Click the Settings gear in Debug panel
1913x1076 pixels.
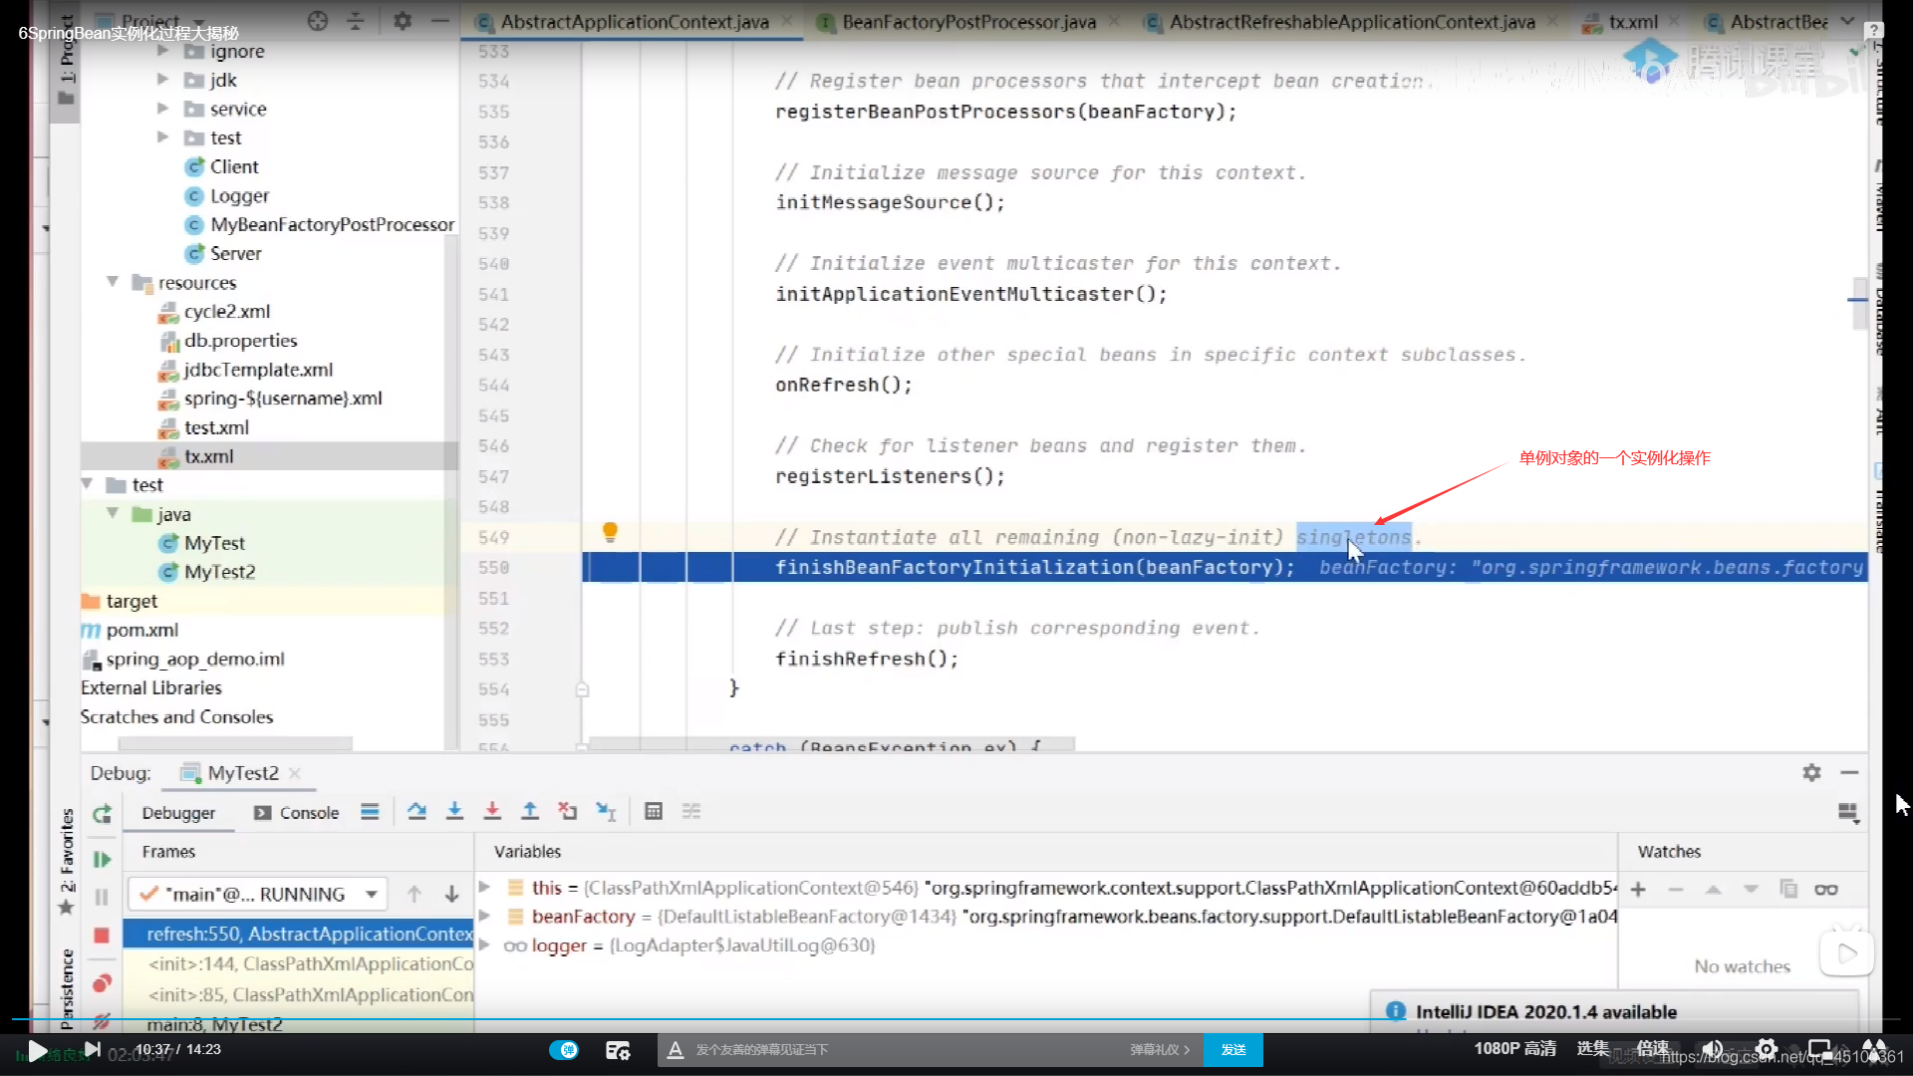coord(1811,772)
